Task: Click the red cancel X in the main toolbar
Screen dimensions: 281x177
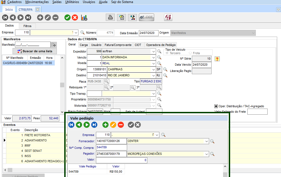Action: 75,18
